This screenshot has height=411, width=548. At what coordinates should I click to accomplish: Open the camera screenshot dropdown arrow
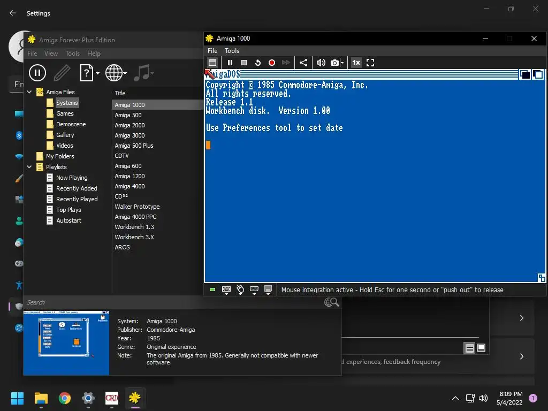tap(342, 63)
